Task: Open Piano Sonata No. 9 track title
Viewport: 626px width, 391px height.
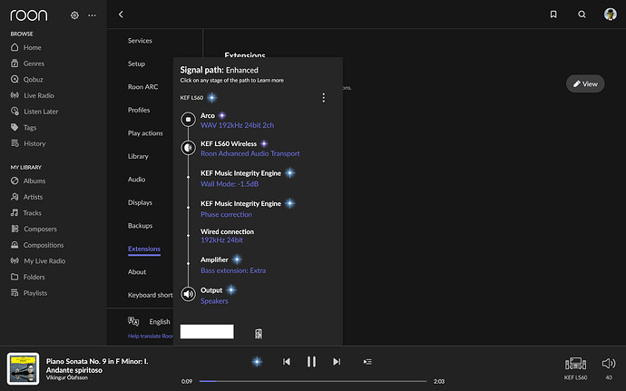Action: [97, 366]
